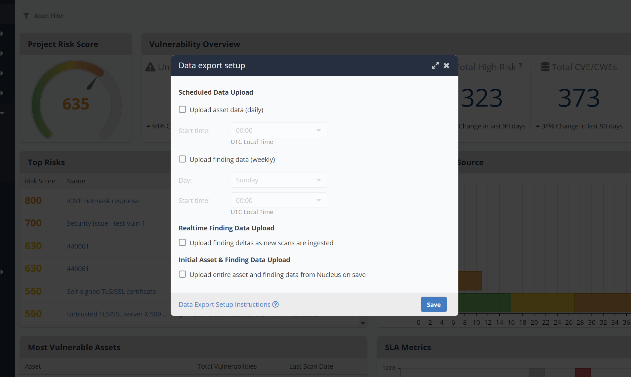Screen dimensions: 631x377
Task: Click the Save button
Action: pos(434,304)
